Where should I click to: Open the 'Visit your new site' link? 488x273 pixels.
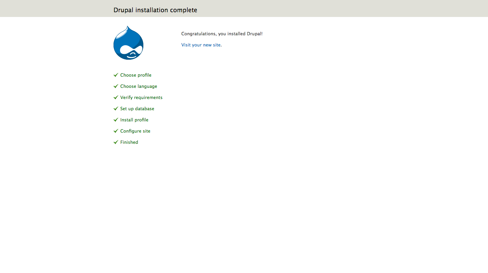click(x=201, y=45)
